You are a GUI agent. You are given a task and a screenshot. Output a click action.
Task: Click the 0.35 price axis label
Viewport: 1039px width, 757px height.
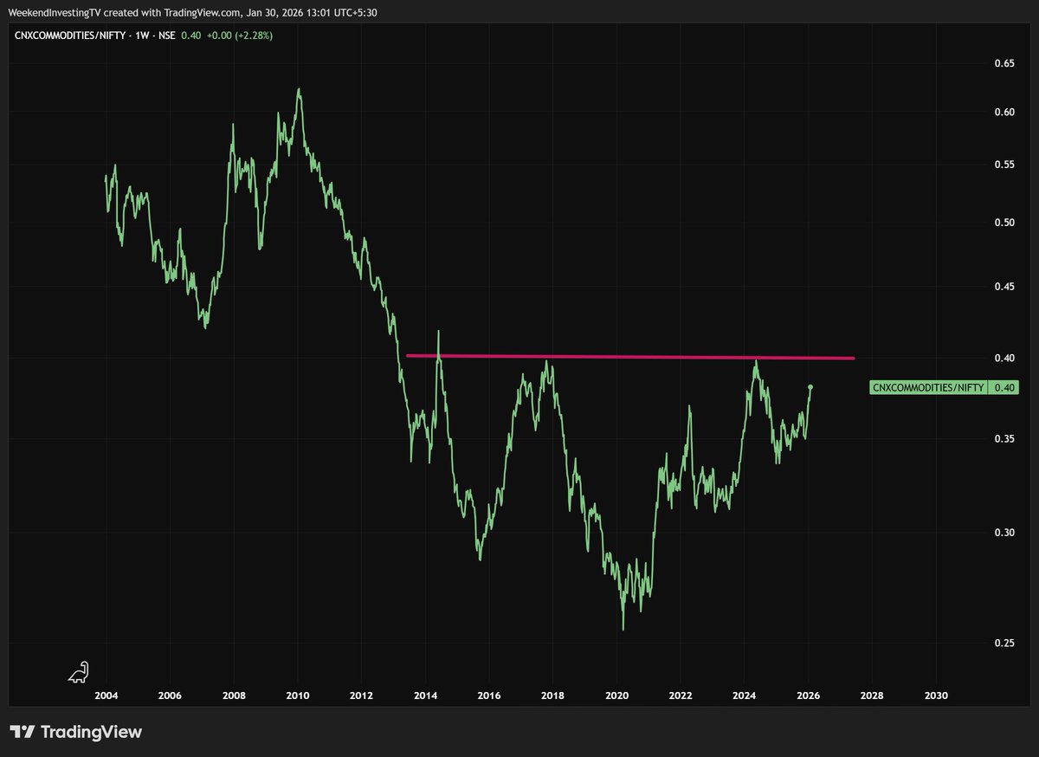coord(1004,439)
